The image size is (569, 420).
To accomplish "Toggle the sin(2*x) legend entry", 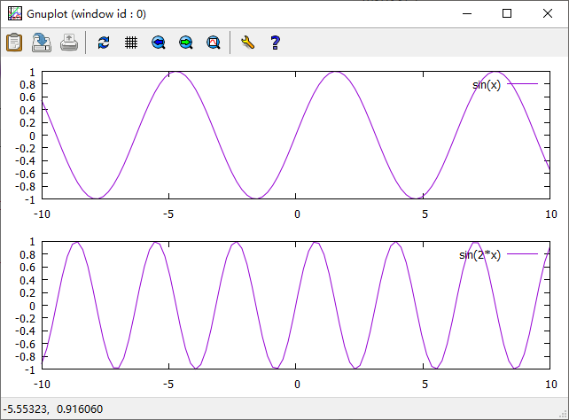I will coord(498,254).
